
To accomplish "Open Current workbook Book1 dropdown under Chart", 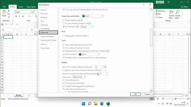I will point(89,54).
